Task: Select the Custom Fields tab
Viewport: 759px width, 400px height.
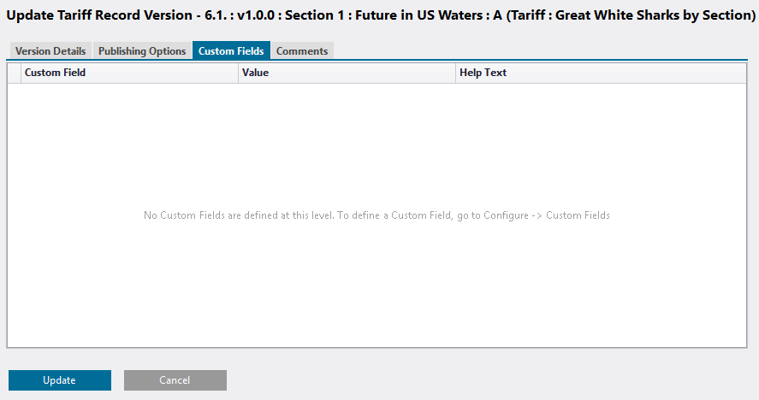Action: (x=231, y=50)
